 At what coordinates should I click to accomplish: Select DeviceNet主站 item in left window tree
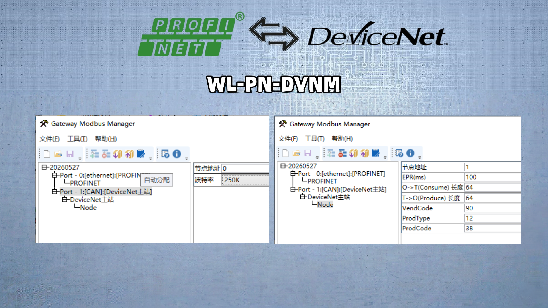(92, 200)
